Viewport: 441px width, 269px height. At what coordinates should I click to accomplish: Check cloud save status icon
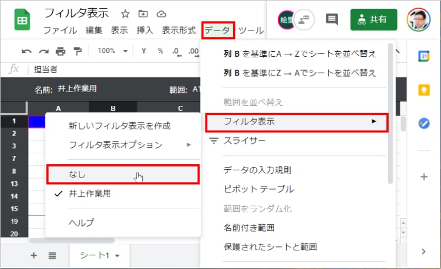[162, 14]
